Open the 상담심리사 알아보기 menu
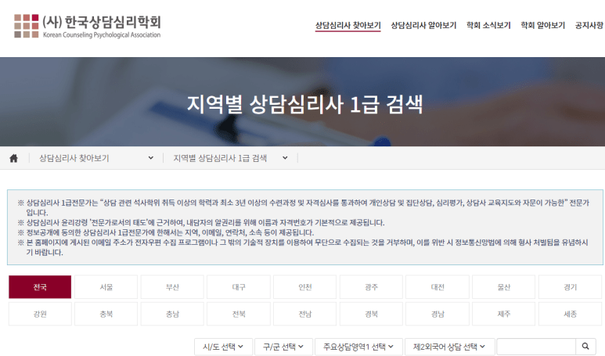The height and width of the screenshot is (356, 605). (423, 25)
